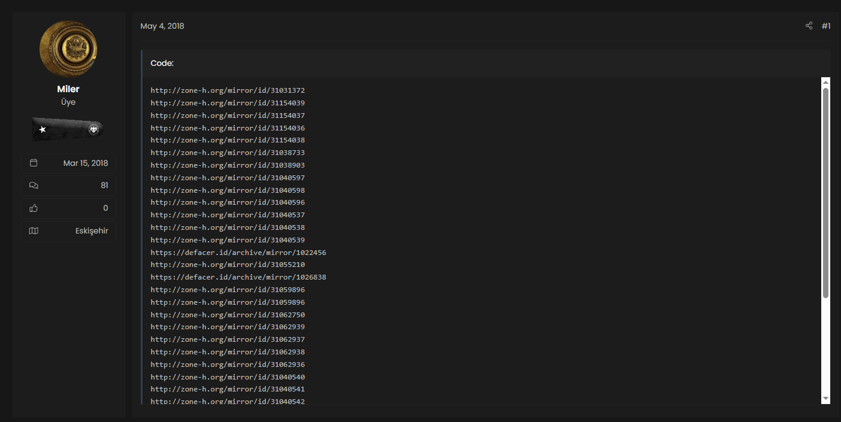The height and width of the screenshot is (422, 841).
Task: Click the calendar join date icon
Action: coord(34,163)
